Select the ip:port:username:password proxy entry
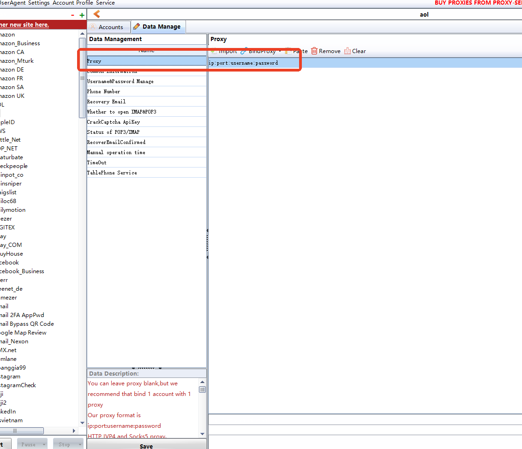This screenshot has height=449, width=522. pos(365,63)
